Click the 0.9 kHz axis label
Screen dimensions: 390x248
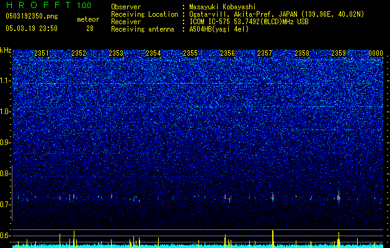pyautogui.click(x=6, y=143)
